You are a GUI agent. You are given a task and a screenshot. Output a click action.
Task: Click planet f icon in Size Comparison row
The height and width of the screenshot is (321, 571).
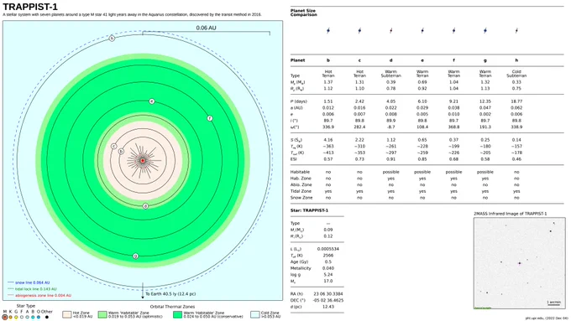(x=453, y=31)
